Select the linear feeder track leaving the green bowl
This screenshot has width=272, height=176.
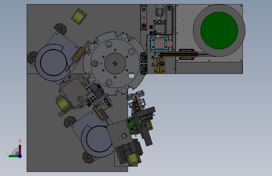(x=179, y=54)
